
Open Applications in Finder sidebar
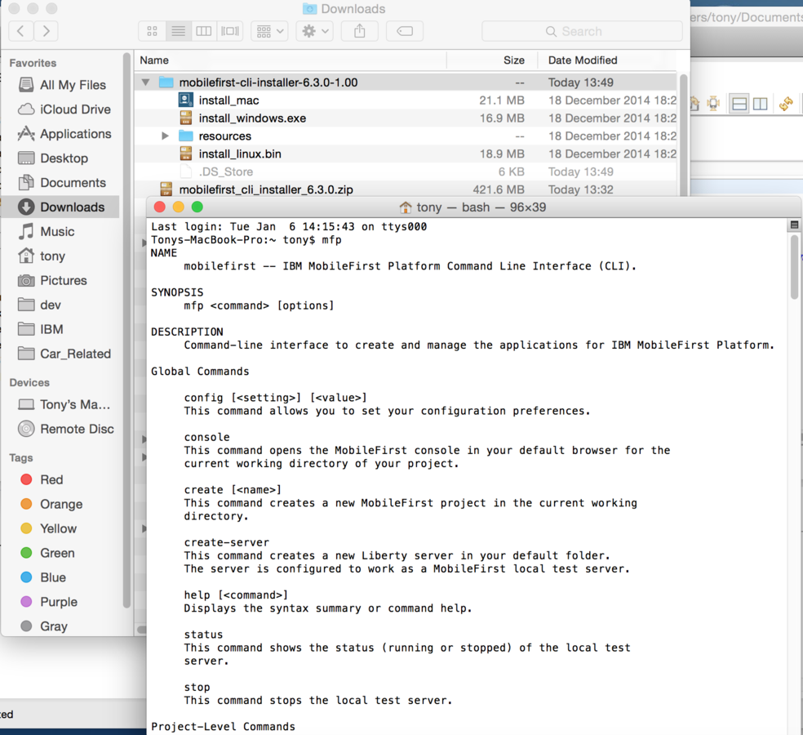(x=64, y=134)
